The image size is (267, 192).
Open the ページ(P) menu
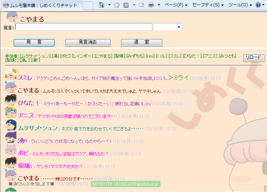click(176, 5)
